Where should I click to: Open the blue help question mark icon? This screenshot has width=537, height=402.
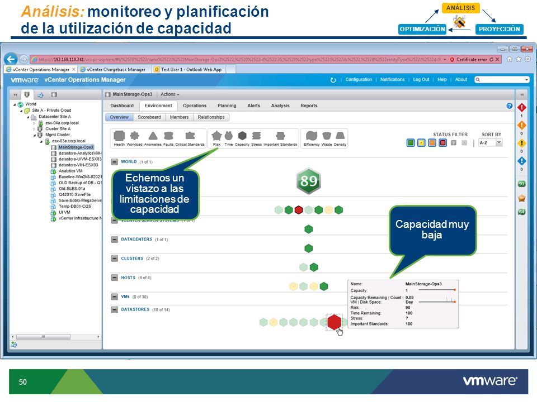click(509, 106)
